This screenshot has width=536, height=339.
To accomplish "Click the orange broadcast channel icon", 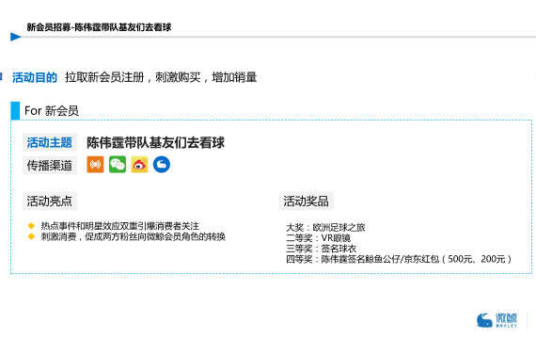I will [x=95, y=165].
